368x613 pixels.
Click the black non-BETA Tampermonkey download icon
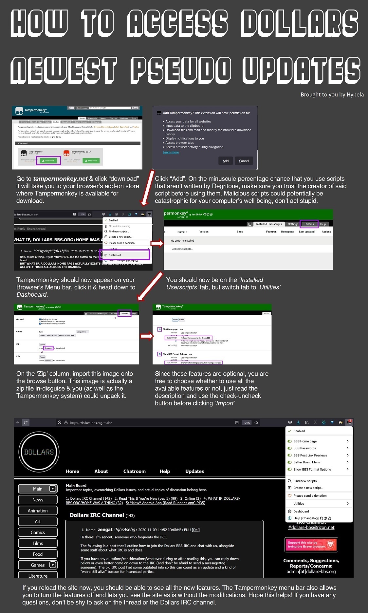click(x=24, y=153)
